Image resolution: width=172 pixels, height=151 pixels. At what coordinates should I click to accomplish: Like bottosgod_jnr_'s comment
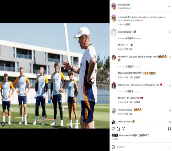(170, 85)
